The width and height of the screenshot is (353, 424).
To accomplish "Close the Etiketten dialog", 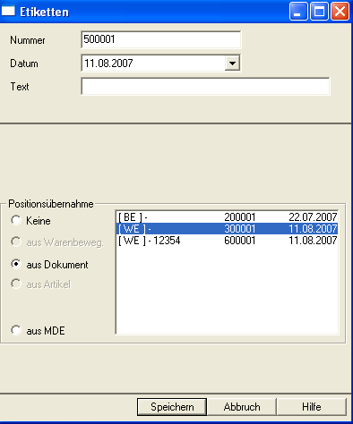I will (340, 12).
